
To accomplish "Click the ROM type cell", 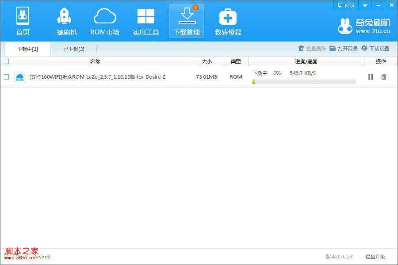I will (x=236, y=77).
